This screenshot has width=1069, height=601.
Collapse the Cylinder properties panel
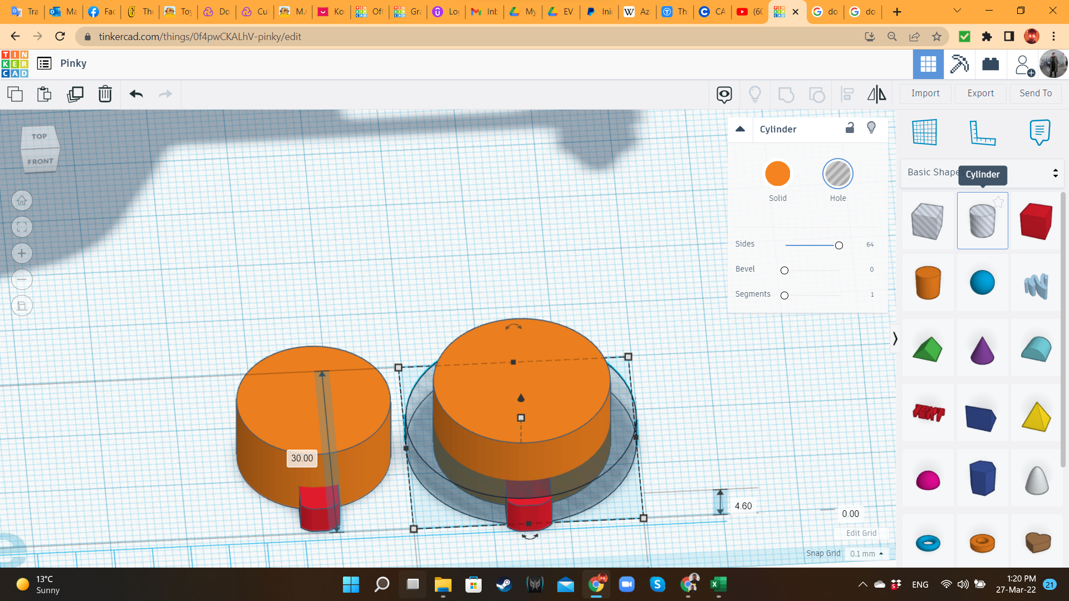(740, 129)
